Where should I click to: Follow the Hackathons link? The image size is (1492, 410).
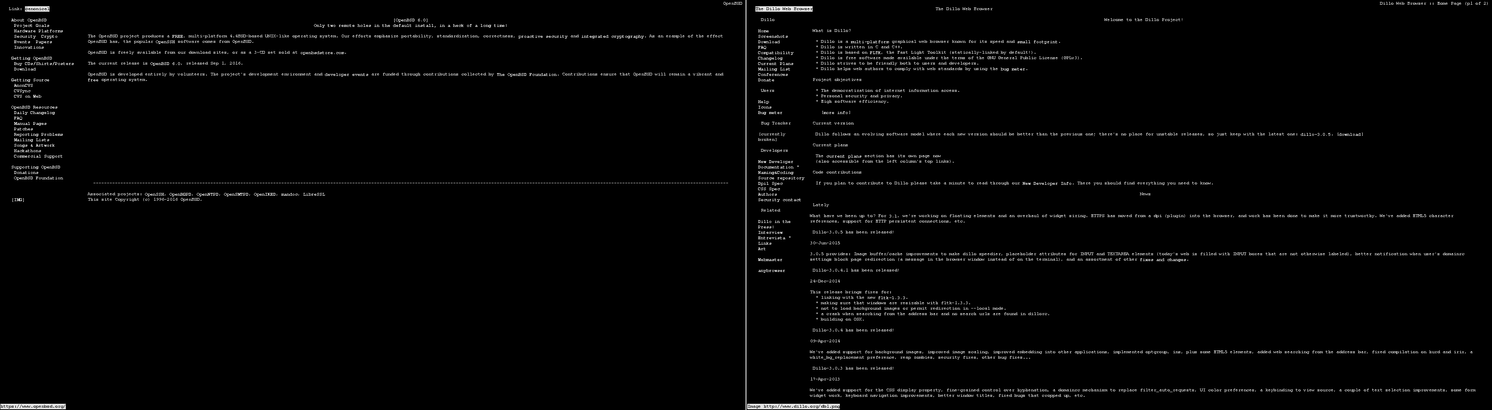[x=27, y=151]
